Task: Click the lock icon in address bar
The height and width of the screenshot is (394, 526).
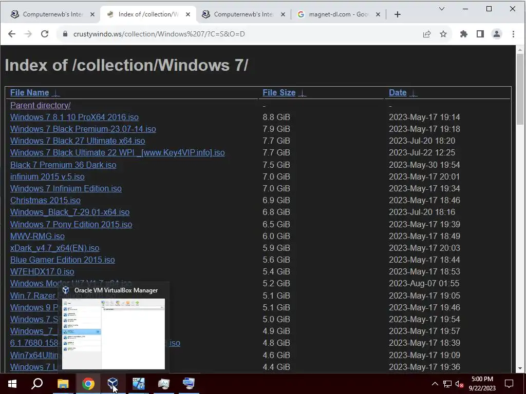Action: pyautogui.click(x=65, y=34)
